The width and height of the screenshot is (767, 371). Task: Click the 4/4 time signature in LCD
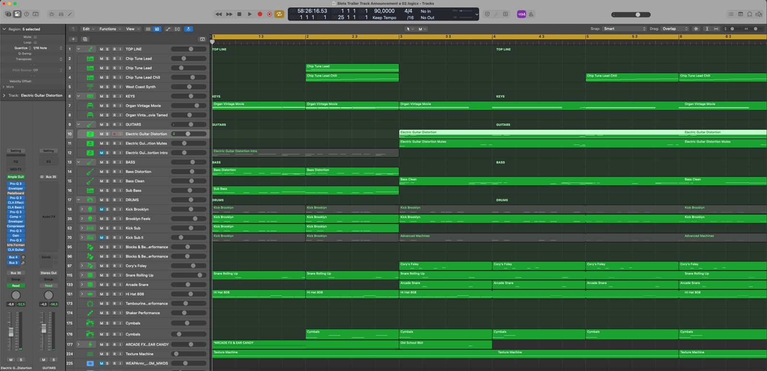coord(408,11)
